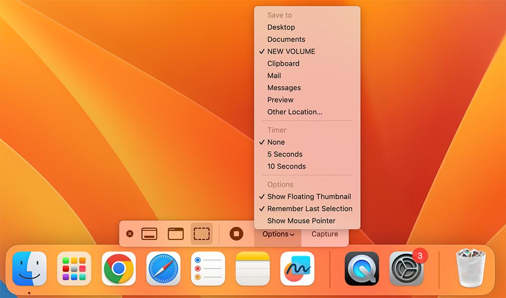
Task: Close the screenshot toolbar
Action: click(130, 234)
